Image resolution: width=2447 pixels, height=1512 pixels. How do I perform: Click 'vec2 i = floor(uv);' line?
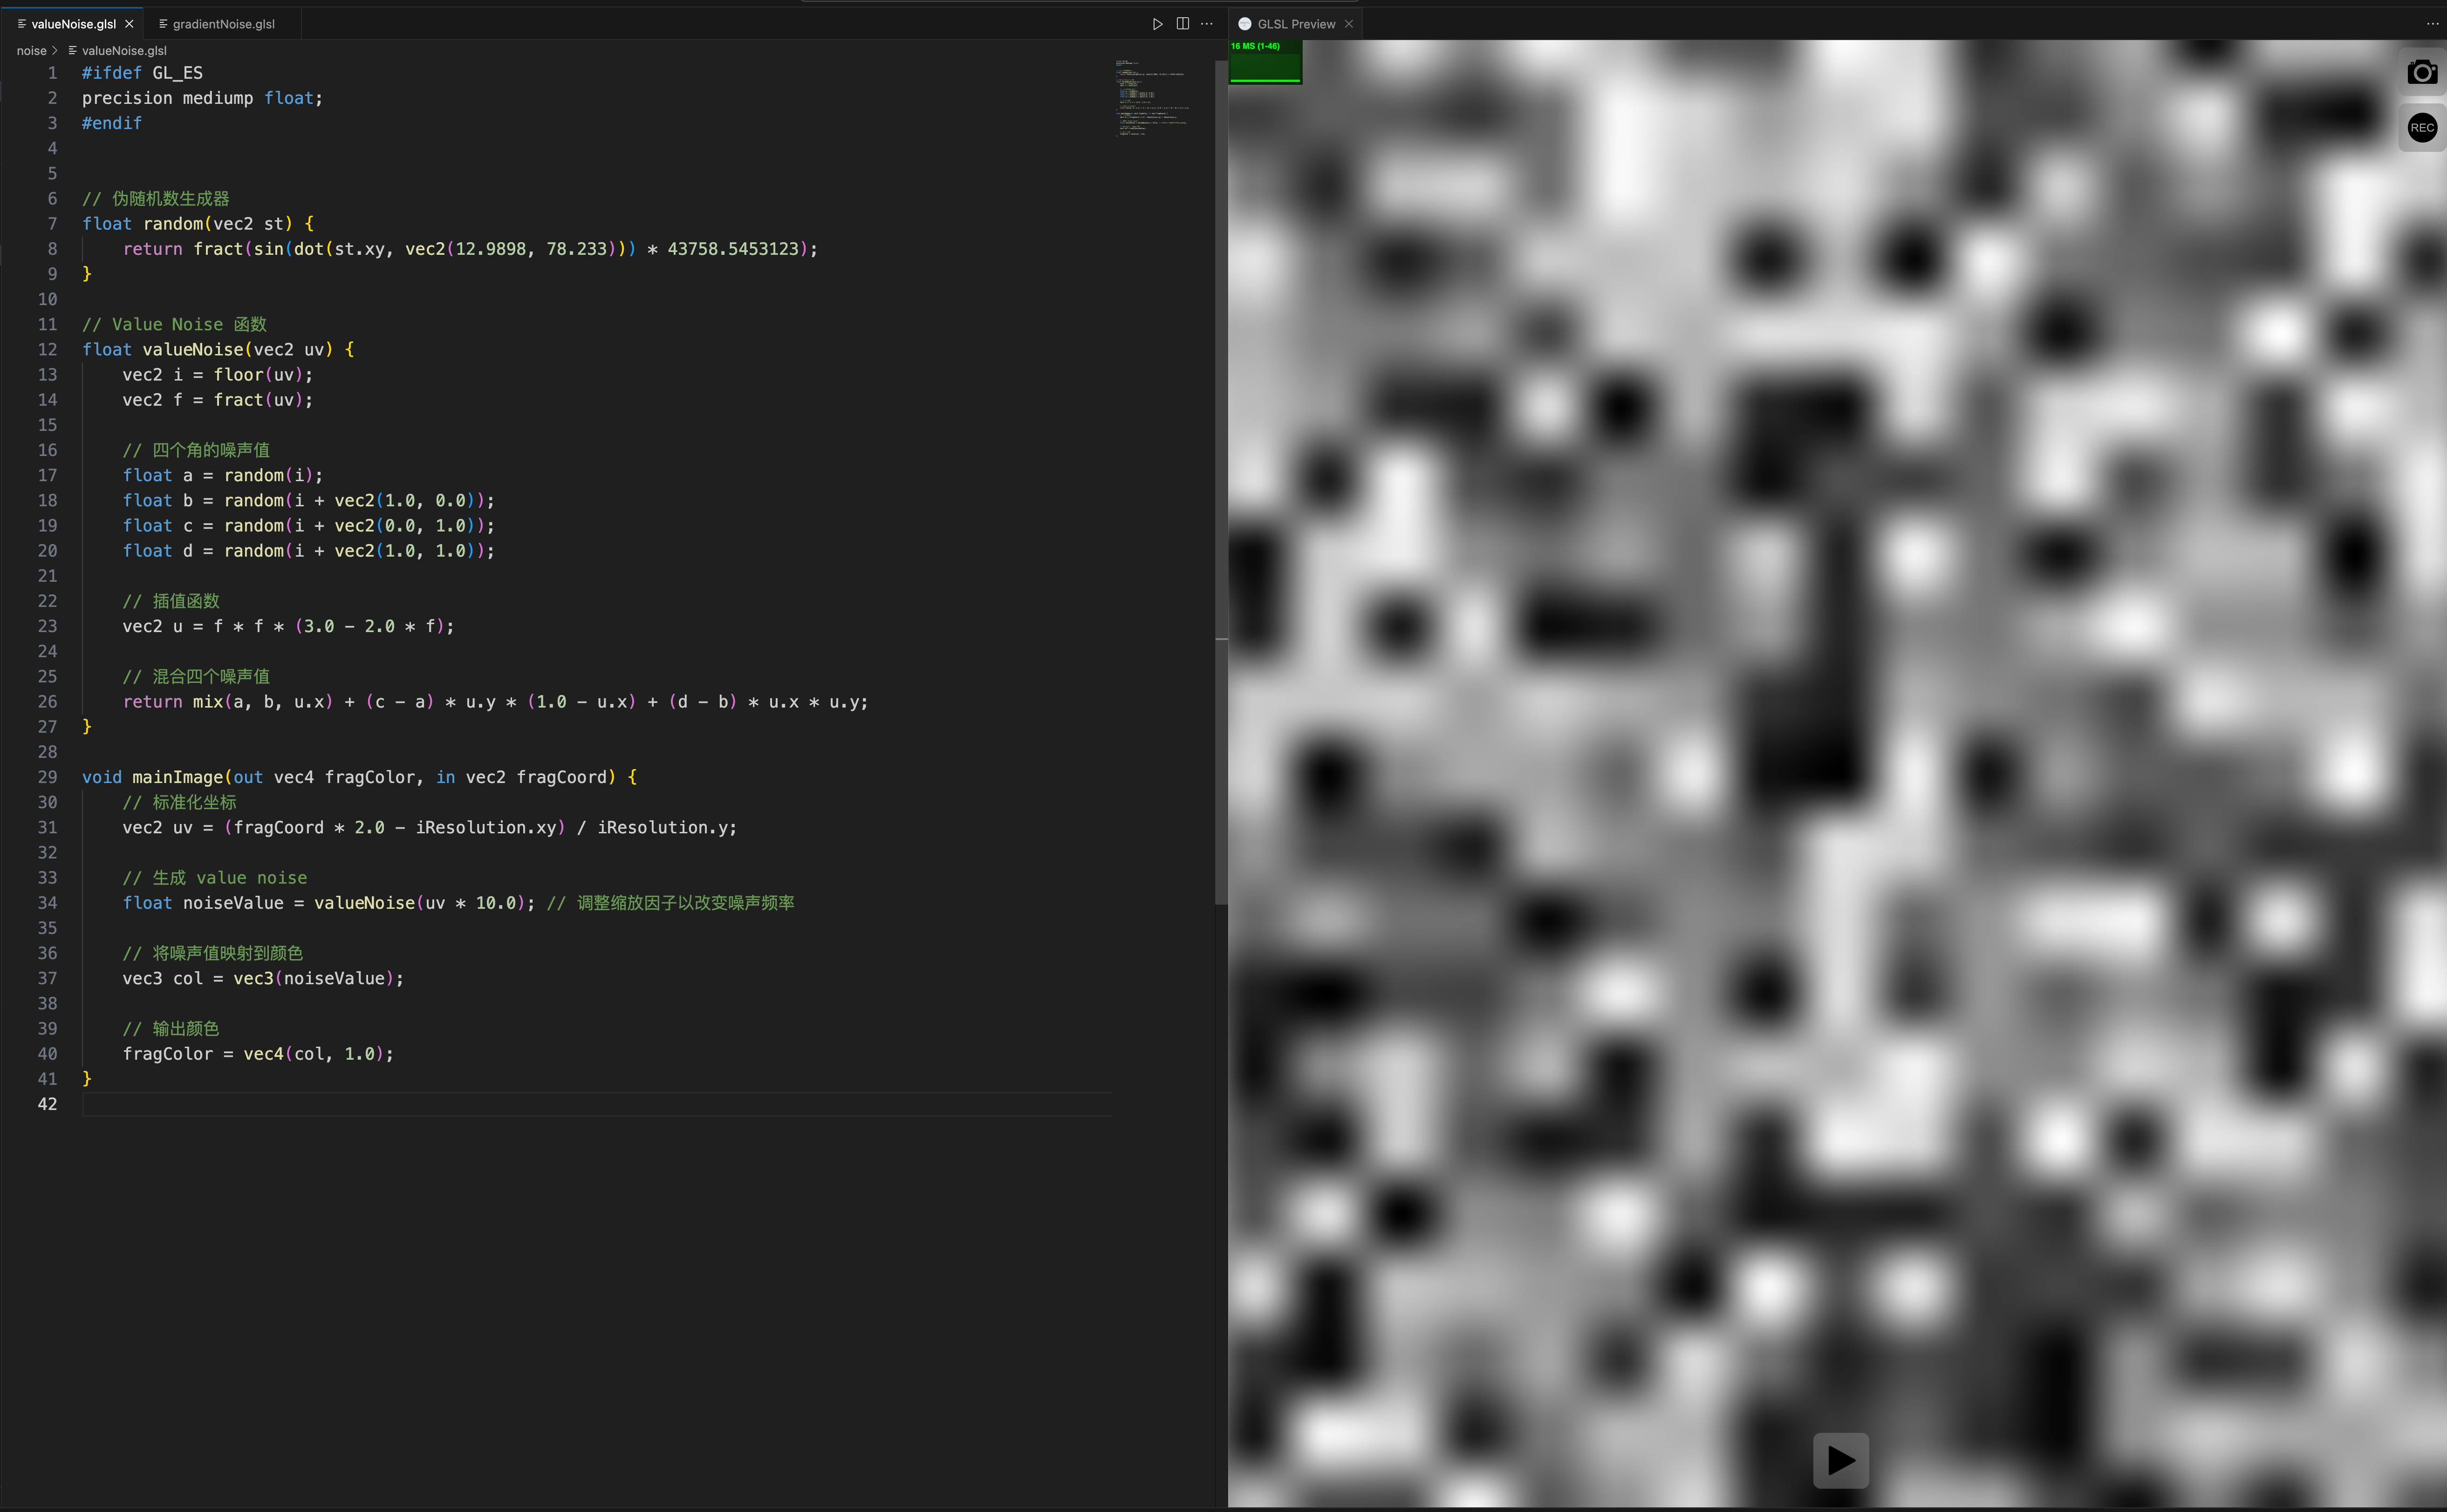pyautogui.click(x=217, y=375)
